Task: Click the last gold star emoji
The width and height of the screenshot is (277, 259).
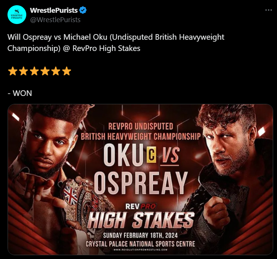Action: 66,71
